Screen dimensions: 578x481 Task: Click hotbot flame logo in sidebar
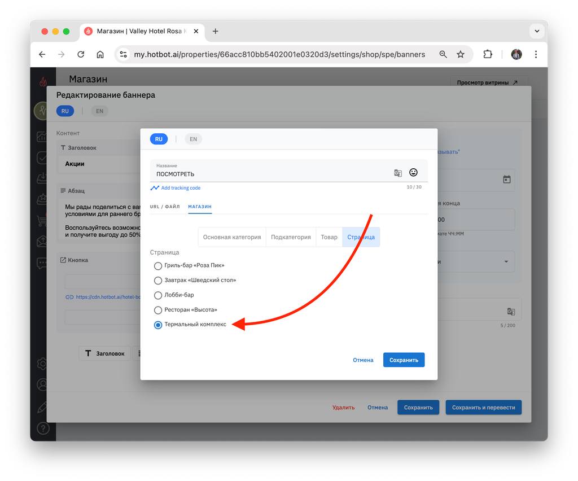pyautogui.click(x=43, y=81)
